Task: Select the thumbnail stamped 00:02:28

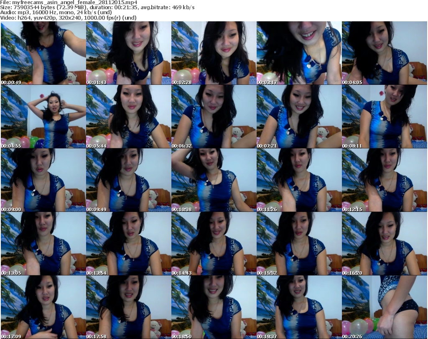Action: pos(214,53)
